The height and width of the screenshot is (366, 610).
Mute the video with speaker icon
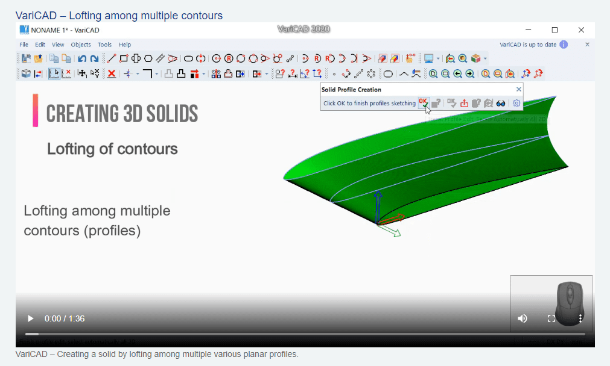522,318
